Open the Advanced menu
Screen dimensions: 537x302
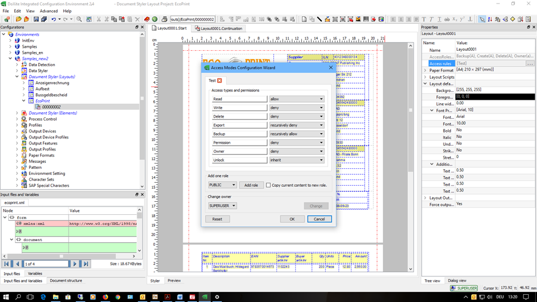point(49,11)
